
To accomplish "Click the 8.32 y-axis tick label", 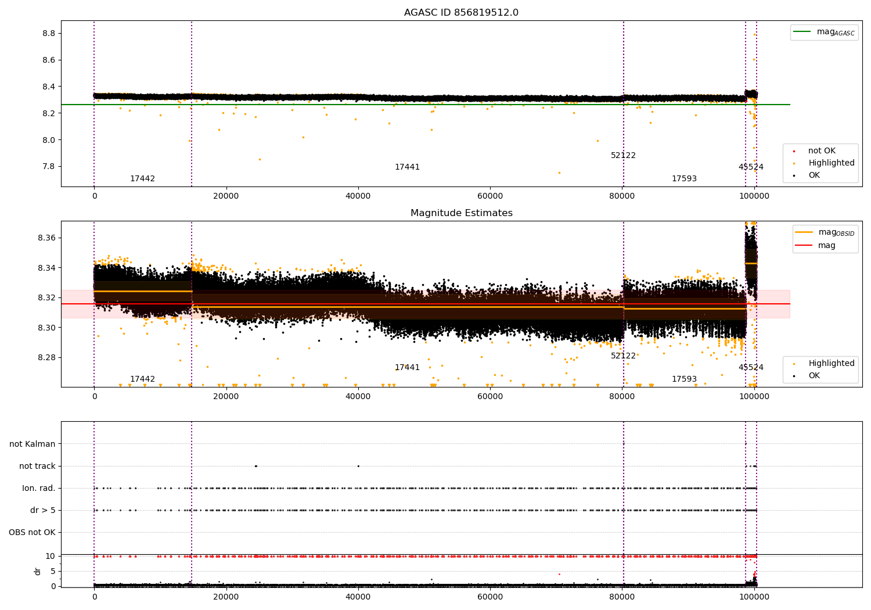I will [x=46, y=298].
